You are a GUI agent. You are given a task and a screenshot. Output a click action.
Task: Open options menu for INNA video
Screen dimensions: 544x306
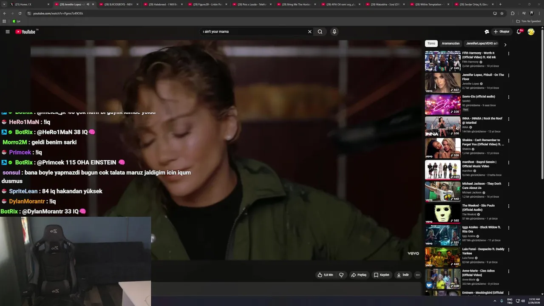pyautogui.click(x=508, y=119)
